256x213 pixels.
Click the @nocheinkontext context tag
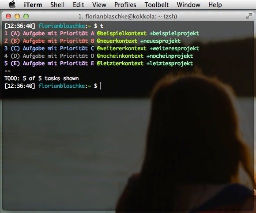(x=120, y=56)
